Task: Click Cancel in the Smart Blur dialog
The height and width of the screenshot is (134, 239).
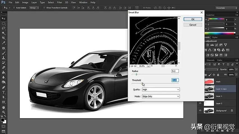Action: (193, 25)
